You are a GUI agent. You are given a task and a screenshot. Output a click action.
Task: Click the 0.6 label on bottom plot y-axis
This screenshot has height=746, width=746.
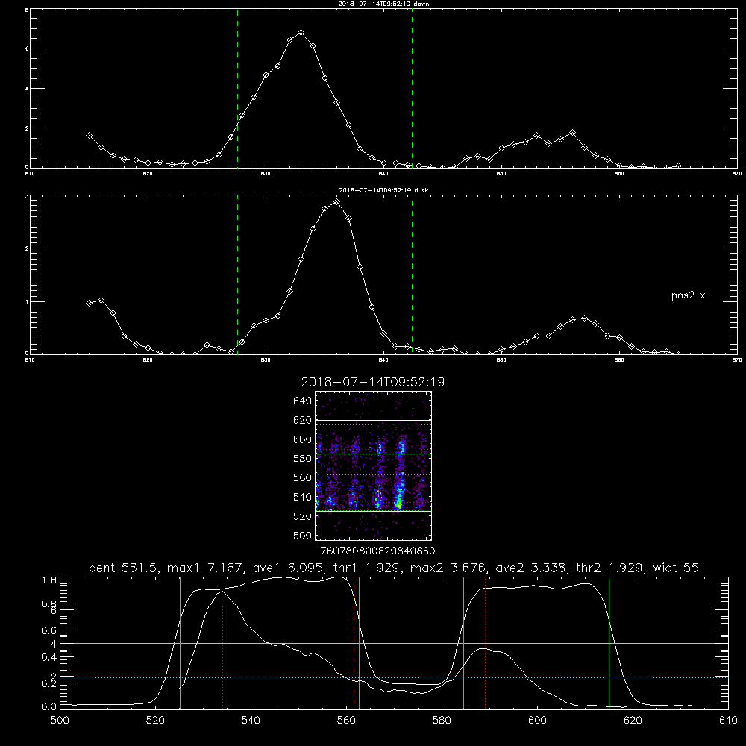[x=49, y=630]
